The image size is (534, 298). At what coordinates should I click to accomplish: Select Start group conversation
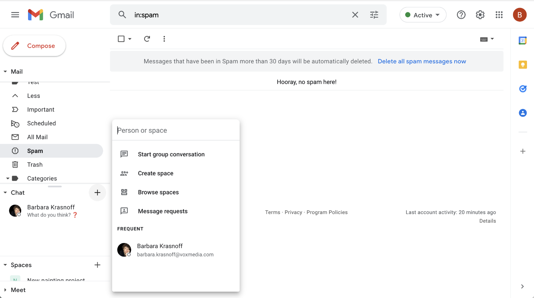click(x=176, y=154)
